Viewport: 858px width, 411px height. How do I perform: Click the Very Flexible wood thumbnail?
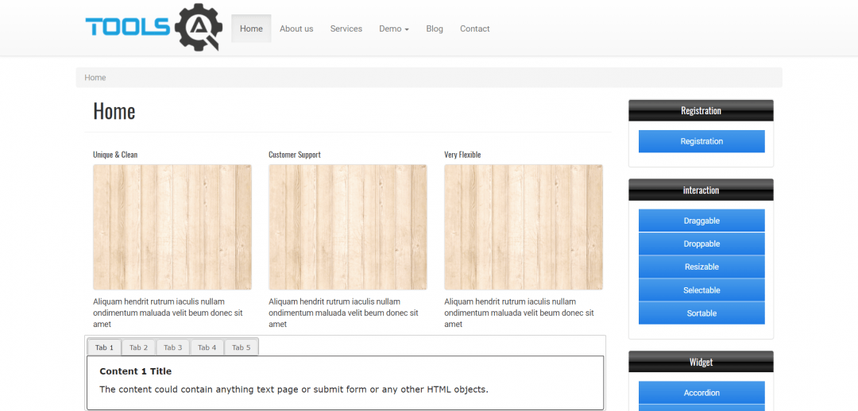tap(524, 227)
